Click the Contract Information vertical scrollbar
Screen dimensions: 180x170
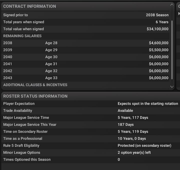click(172, 50)
